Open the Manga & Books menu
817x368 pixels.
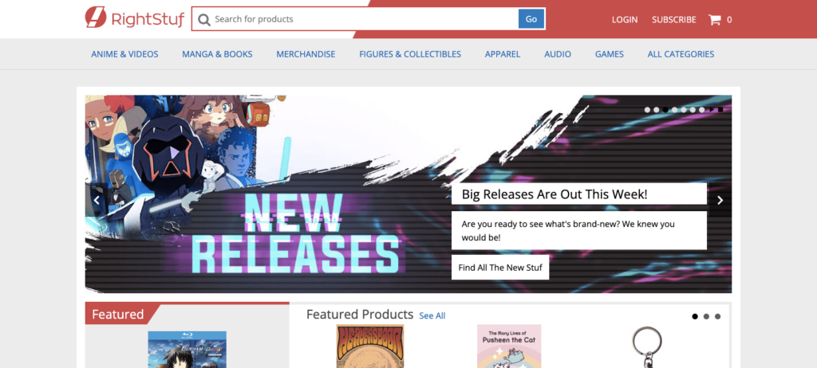click(x=217, y=54)
